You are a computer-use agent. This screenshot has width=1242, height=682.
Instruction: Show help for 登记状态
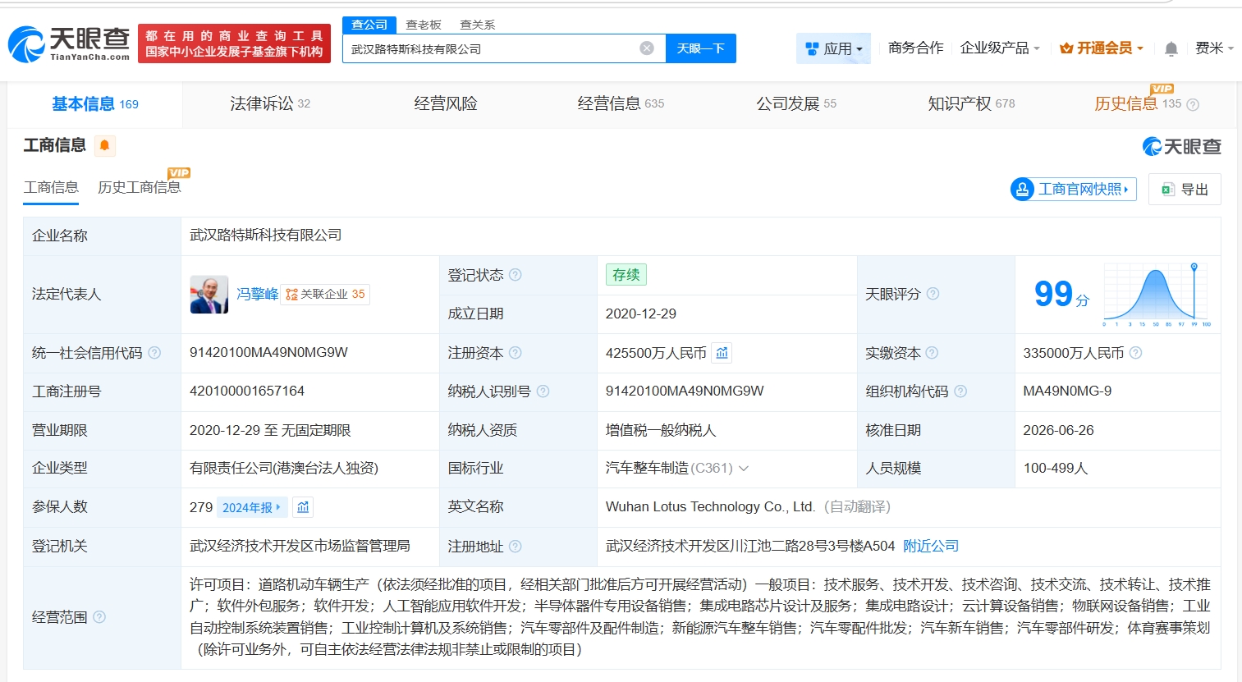516,275
